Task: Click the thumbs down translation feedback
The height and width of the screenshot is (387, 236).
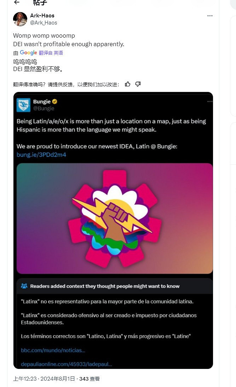Action: tap(138, 84)
